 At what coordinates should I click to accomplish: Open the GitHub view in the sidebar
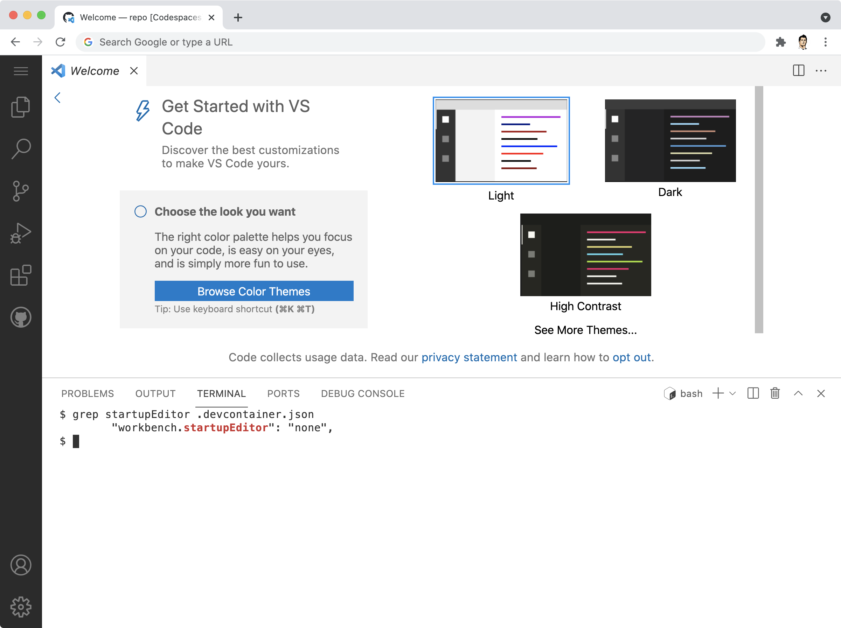click(x=21, y=318)
